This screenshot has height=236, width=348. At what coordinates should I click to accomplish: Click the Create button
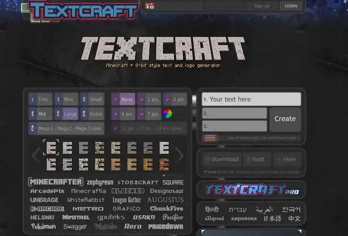285,119
